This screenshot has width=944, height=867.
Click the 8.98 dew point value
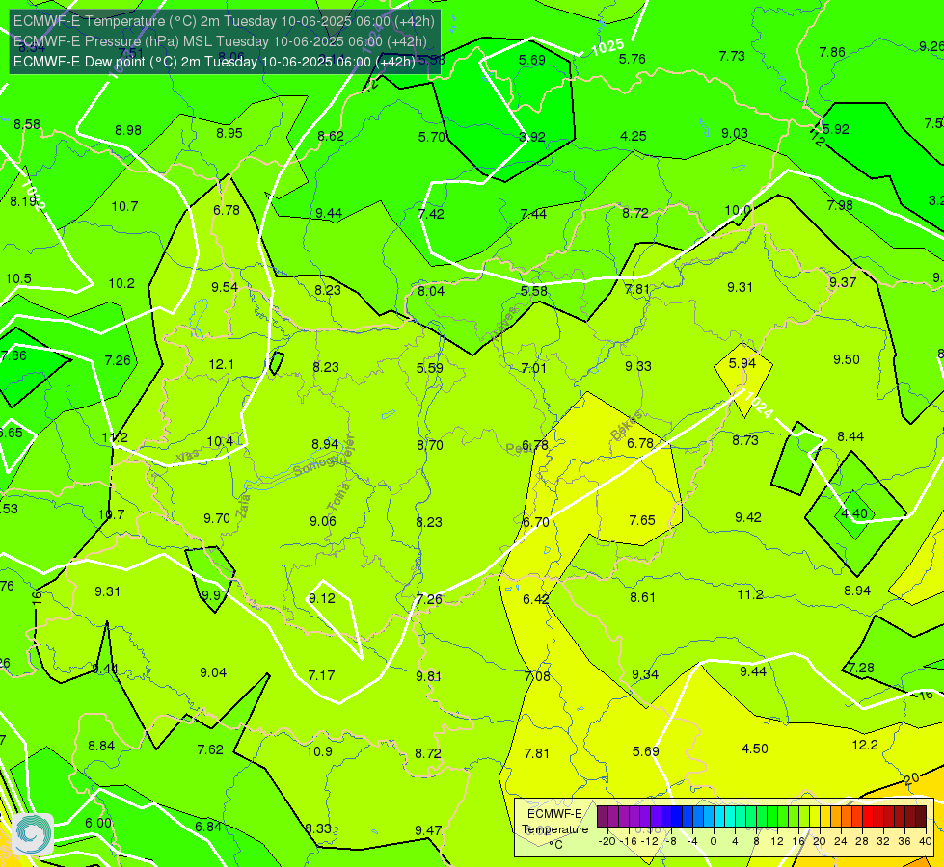pos(128,131)
